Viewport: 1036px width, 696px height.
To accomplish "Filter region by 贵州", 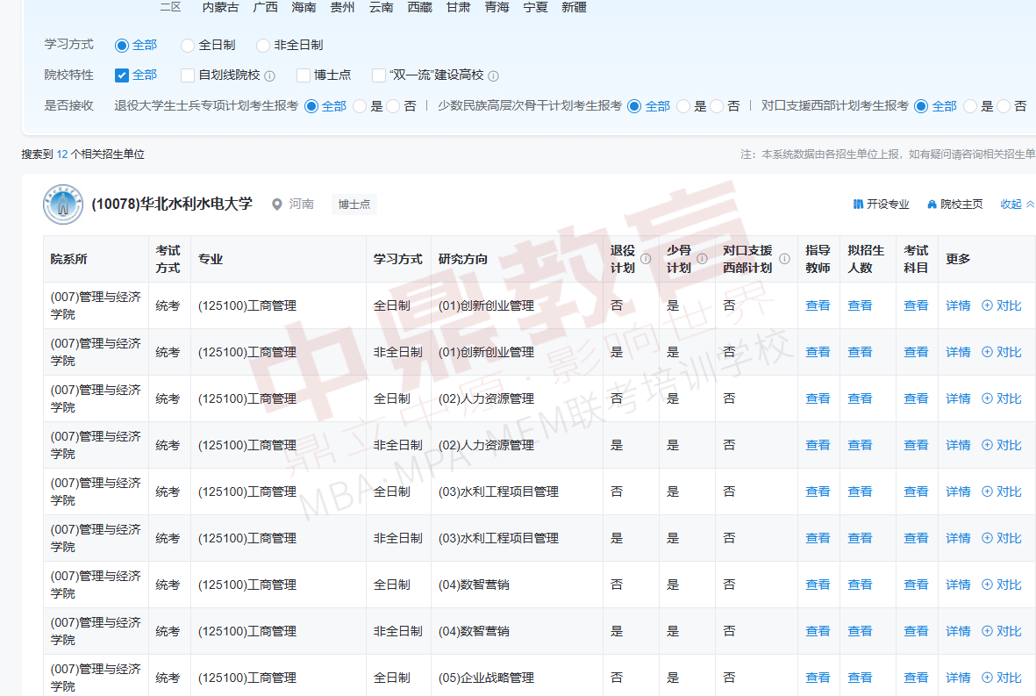I will (x=342, y=7).
